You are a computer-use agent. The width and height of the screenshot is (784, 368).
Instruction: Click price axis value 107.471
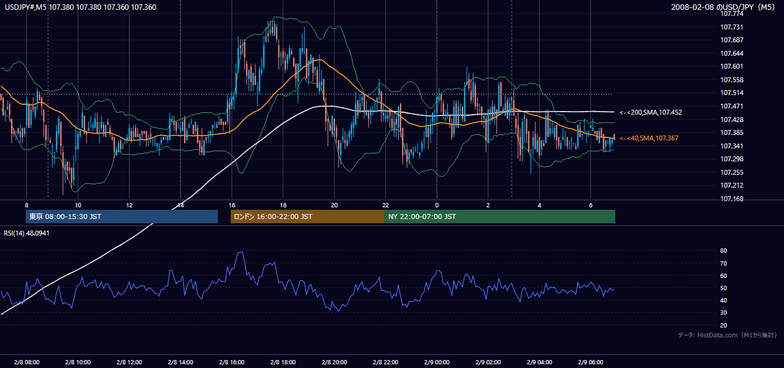tap(732, 106)
